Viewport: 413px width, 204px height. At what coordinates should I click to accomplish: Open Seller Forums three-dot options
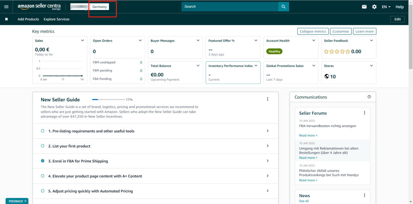click(364, 113)
